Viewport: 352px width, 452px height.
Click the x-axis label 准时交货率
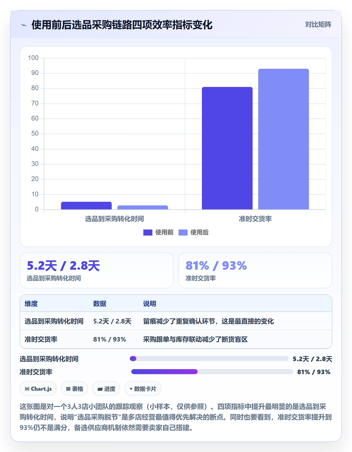pyautogui.click(x=255, y=219)
